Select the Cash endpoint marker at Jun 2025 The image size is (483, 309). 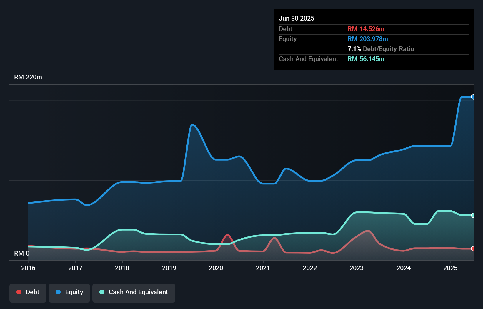[473, 215]
